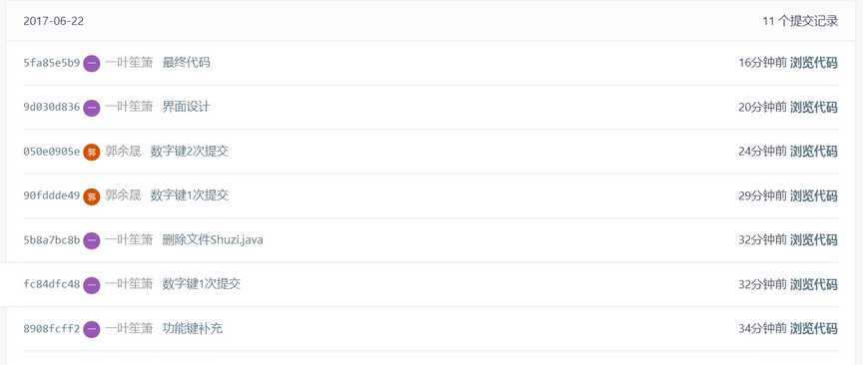
Task: Open commit hash 9d030d836
Action: click(52, 107)
